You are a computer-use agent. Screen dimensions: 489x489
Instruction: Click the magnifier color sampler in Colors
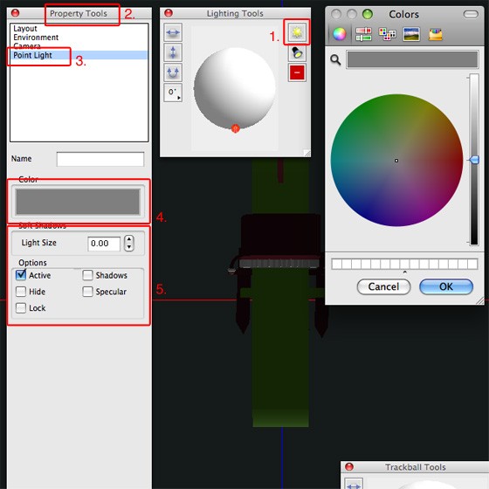pos(335,59)
